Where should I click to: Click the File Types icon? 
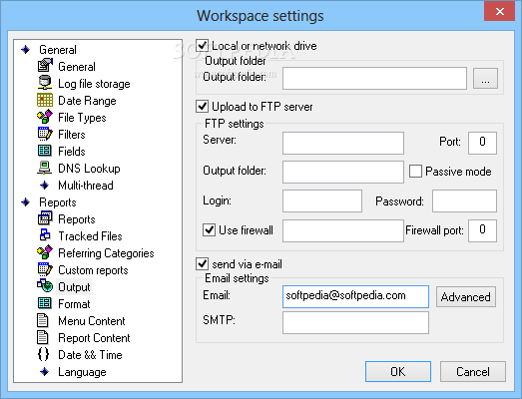45,117
